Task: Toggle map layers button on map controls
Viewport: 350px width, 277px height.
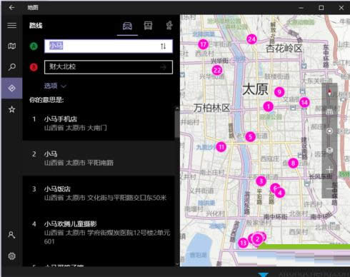Action: [x=329, y=151]
